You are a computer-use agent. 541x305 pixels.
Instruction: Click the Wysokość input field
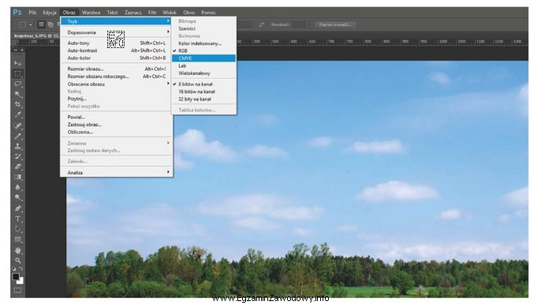coord(299,24)
